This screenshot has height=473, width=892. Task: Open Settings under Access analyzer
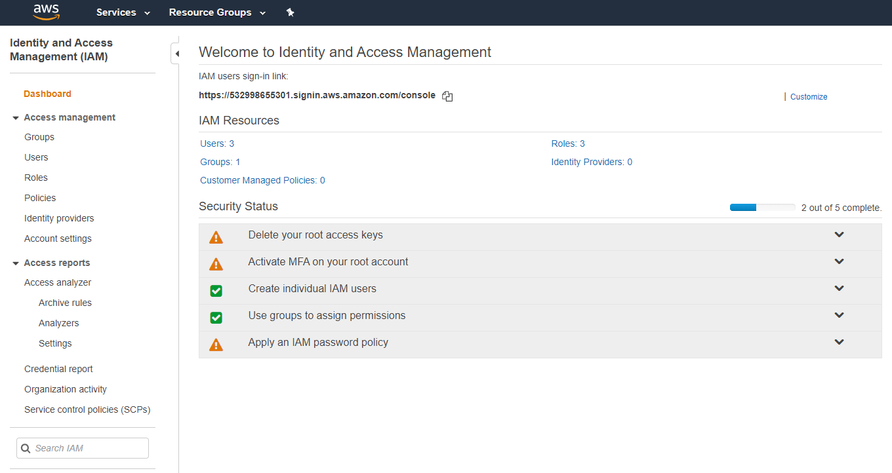[55, 343]
